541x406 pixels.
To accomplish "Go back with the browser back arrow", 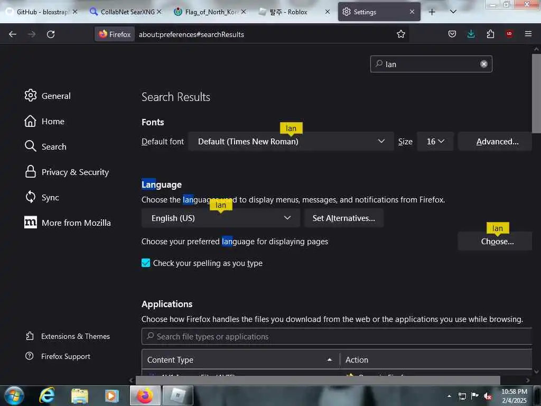I will tap(13, 34).
